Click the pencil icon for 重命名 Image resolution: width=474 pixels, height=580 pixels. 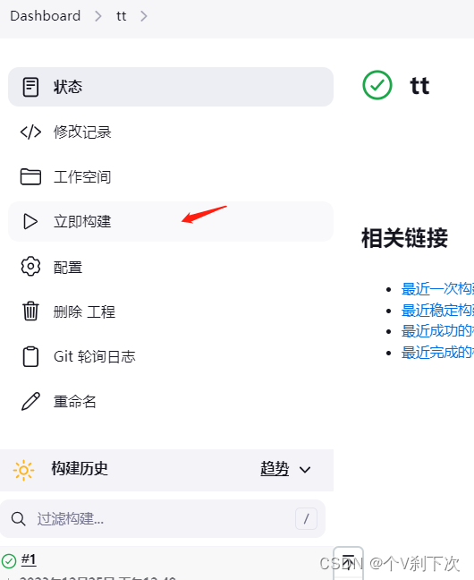coord(30,401)
